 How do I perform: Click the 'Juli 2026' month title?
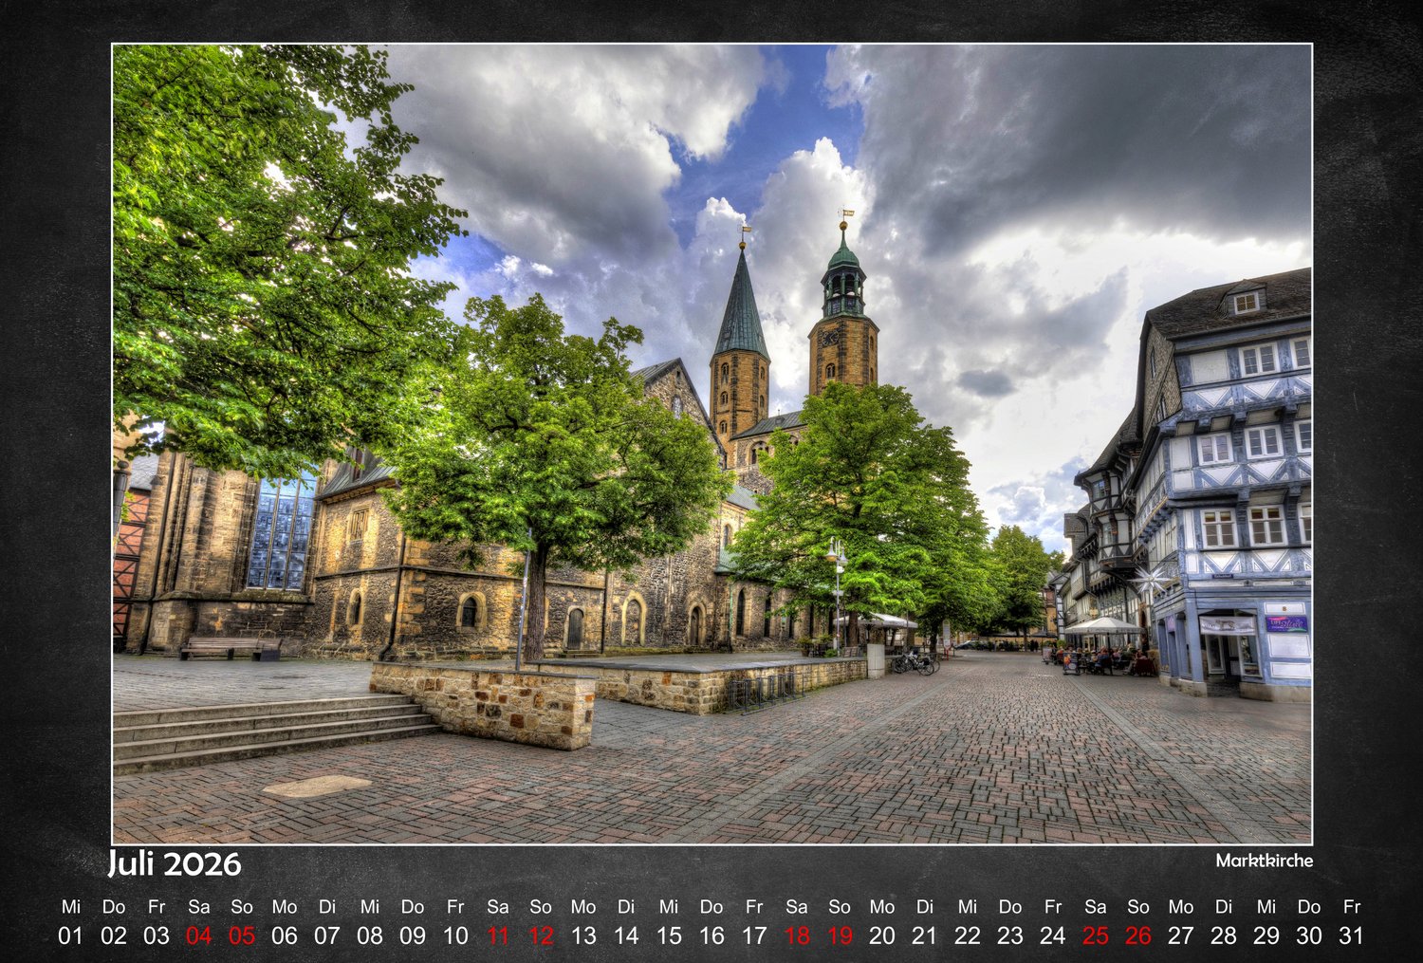click(x=175, y=864)
